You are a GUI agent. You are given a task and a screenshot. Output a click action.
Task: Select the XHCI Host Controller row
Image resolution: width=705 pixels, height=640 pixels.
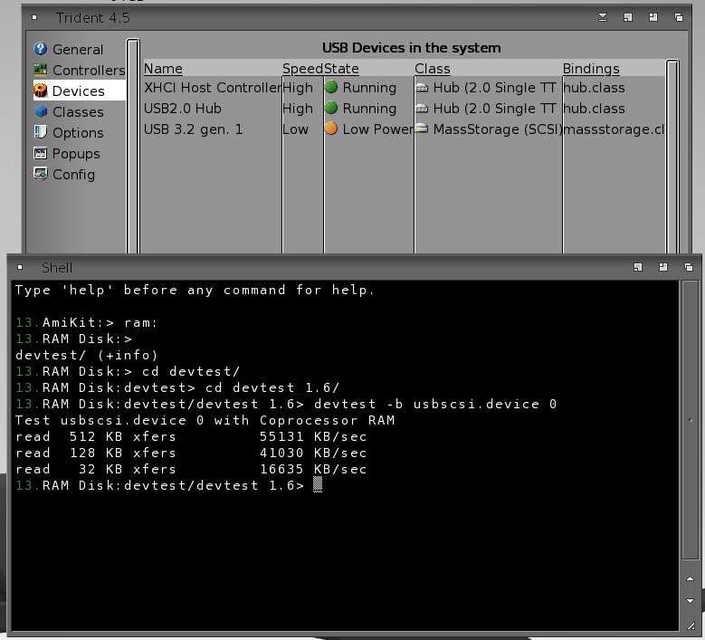coord(212,88)
